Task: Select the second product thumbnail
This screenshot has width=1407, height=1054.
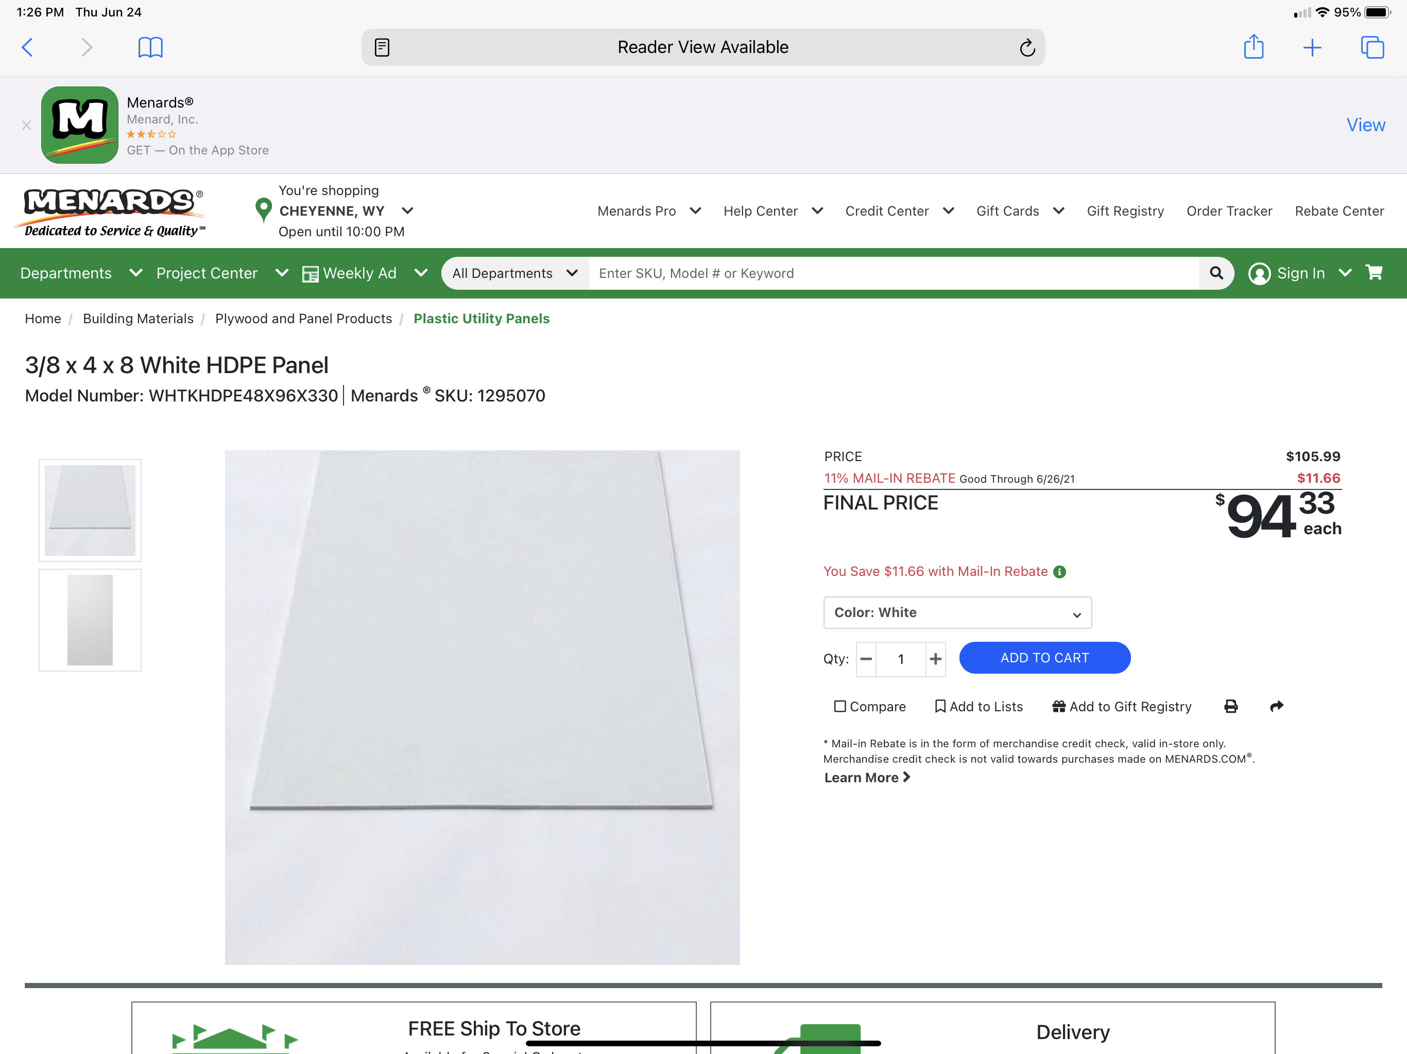Action: tap(90, 620)
